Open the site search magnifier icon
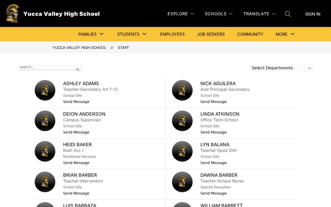Image resolution: width=331 pixels, height=207 pixels. 288,14
